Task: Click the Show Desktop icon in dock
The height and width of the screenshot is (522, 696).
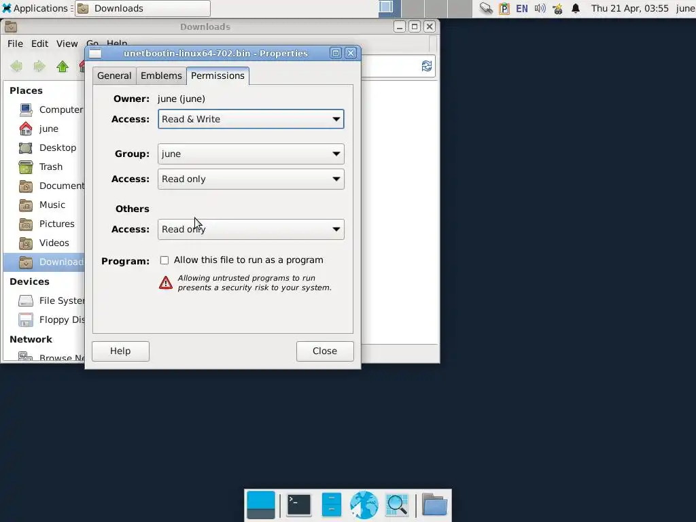Action: 261,505
